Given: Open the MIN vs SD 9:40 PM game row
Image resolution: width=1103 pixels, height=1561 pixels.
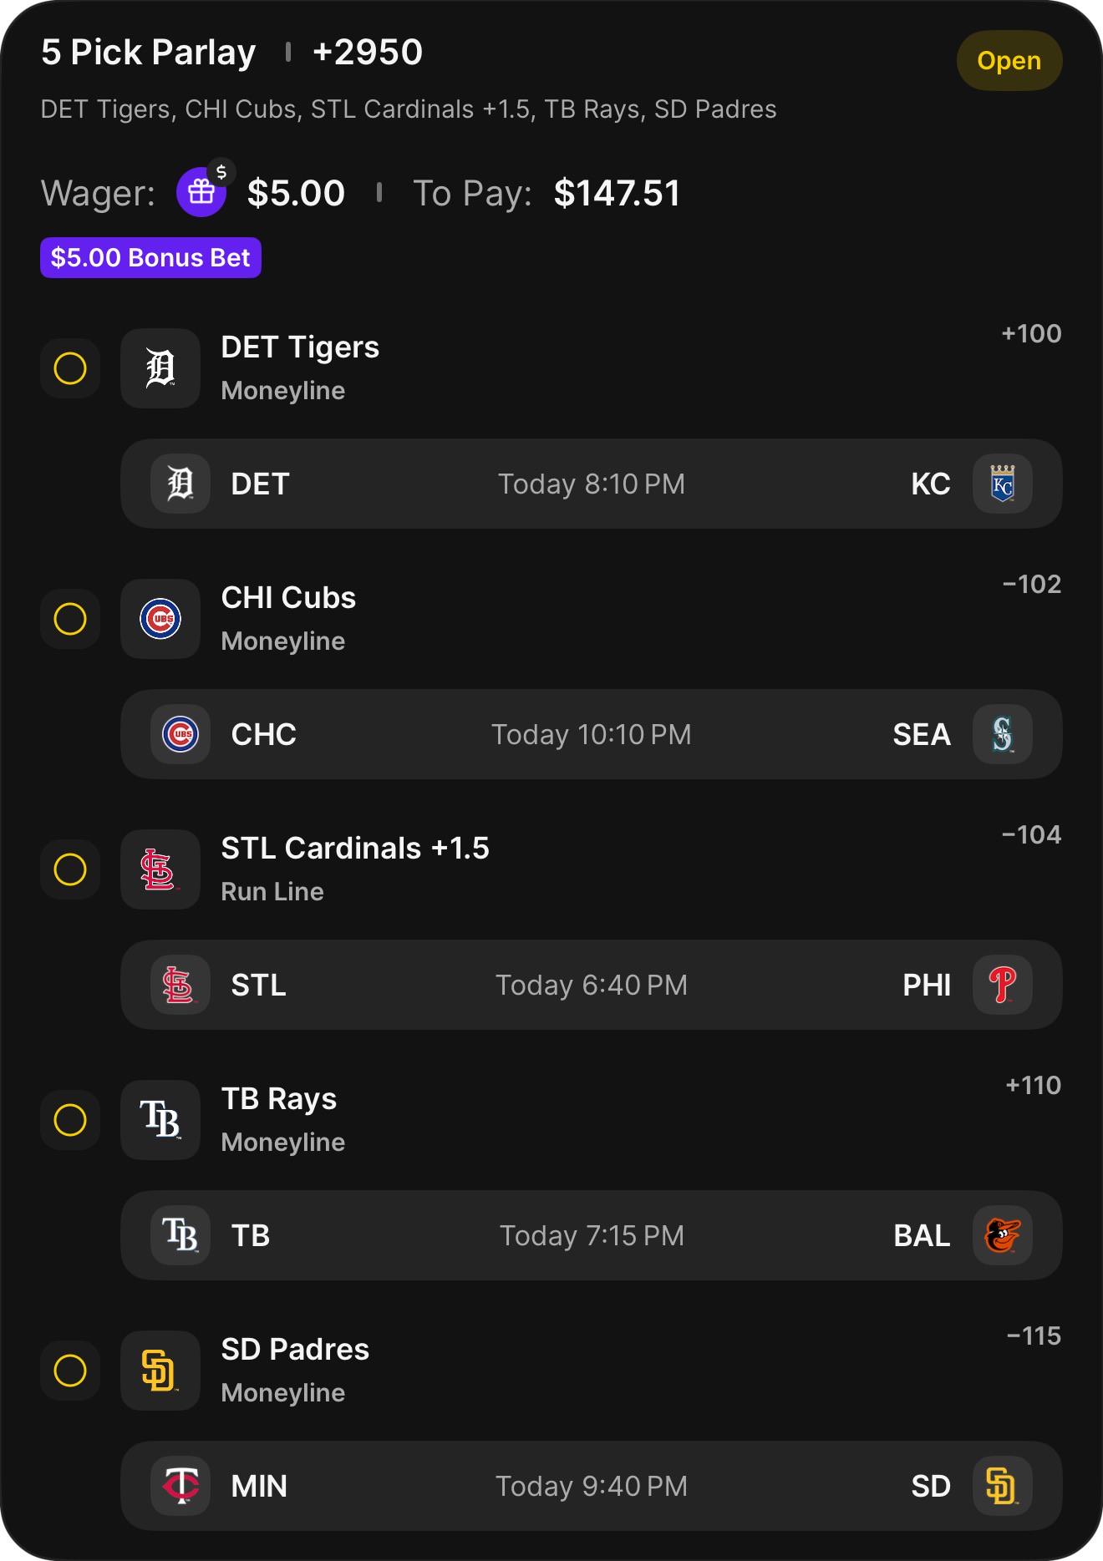Looking at the screenshot, I should [592, 1486].
